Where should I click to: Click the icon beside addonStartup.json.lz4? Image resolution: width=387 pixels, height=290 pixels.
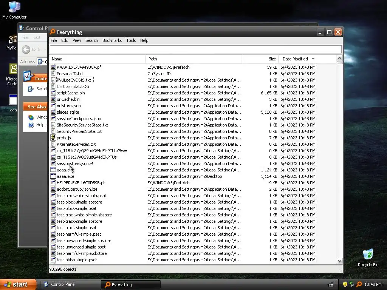pos(53,189)
